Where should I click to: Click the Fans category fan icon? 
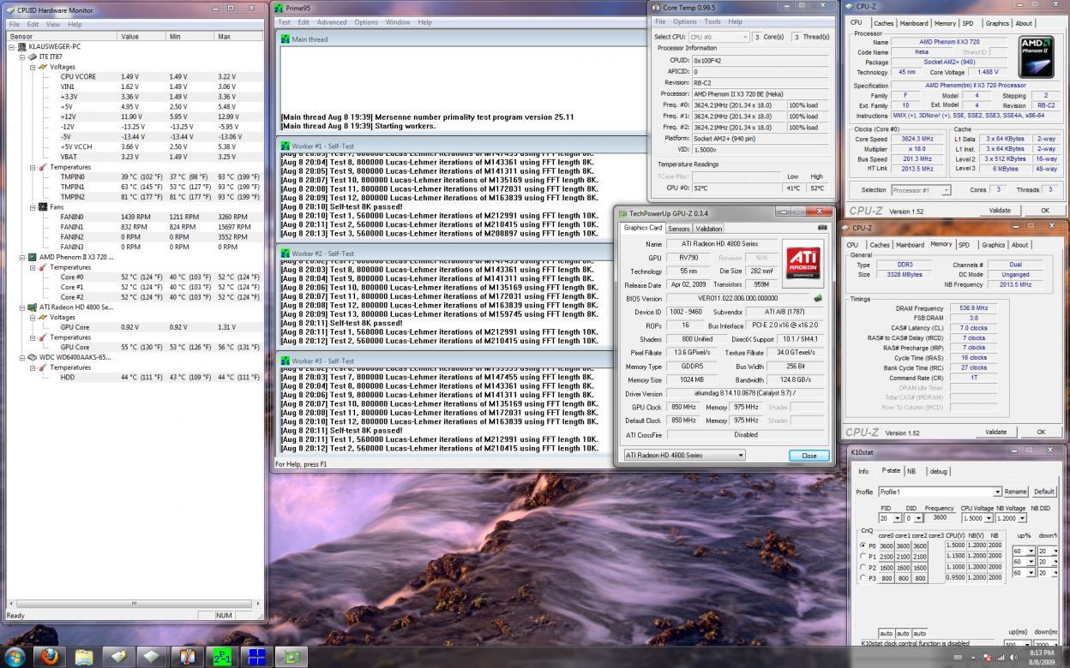[x=42, y=206]
